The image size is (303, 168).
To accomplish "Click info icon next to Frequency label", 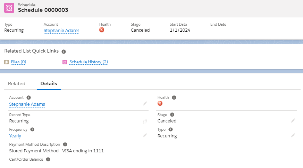I will click(x=32, y=129).
